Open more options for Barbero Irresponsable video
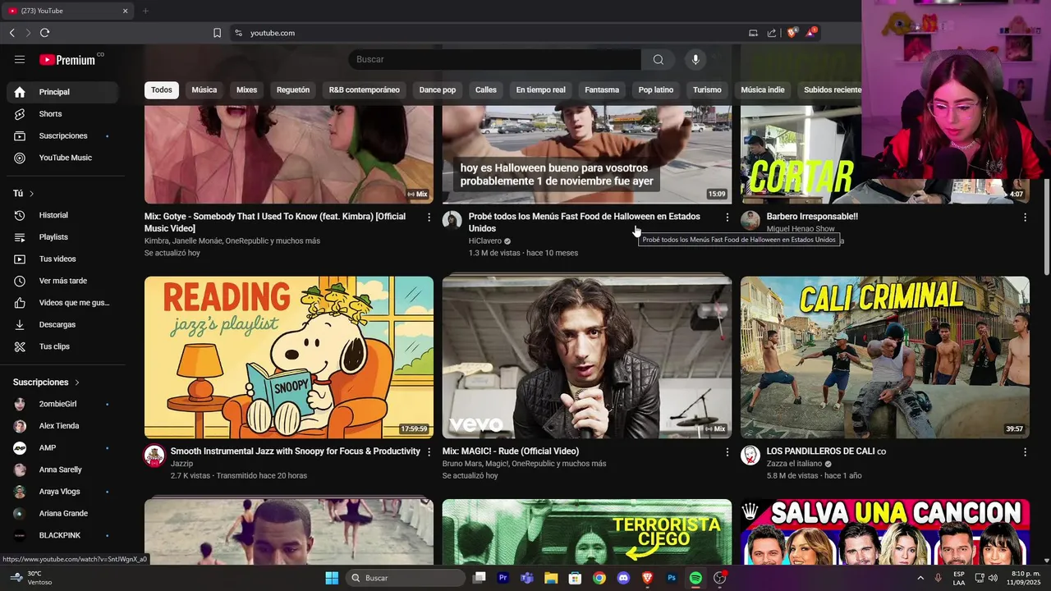This screenshot has width=1051, height=591. (x=1025, y=217)
